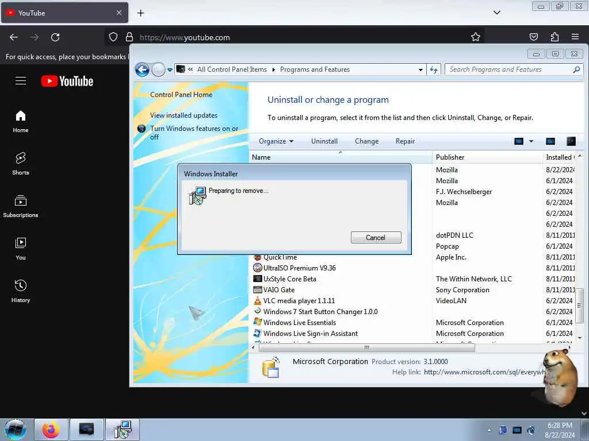Open YouTube Shorts in sidebar
Image resolution: width=589 pixels, height=441 pixels.
(21, 164)
